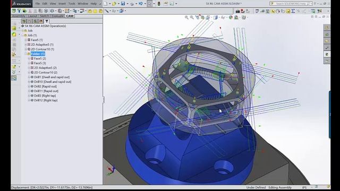Screen dimensions: 340x191
Task: Select Drill3 [Right tap] operation
Action: pyautogui.click(x=45, y=95)
